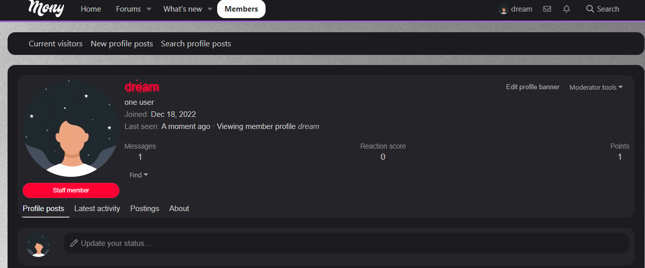The height and width of the screenshot is (268, 645).
Task: Click the Mony site logo
Action: coord(46,8)
